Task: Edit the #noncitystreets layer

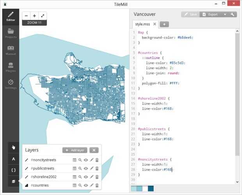Action: 92,160
